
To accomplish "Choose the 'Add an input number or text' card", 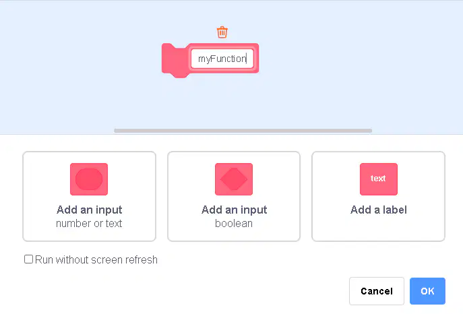I will coord(89,196).
